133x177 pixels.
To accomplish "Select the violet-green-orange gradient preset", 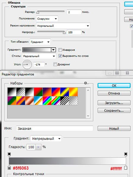I will click(12, 101).
